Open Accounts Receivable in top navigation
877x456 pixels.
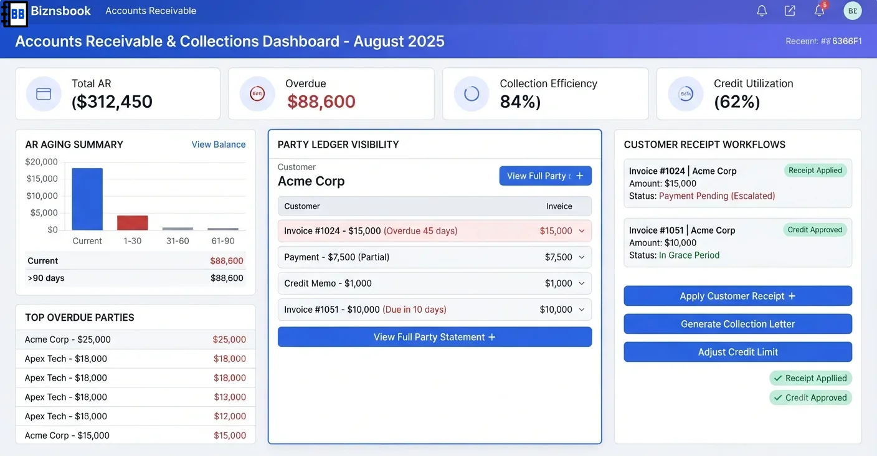click(x=151, y=11)
